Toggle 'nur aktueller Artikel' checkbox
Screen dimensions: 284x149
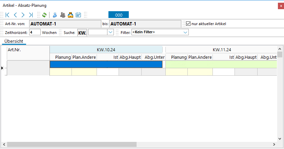189,24
